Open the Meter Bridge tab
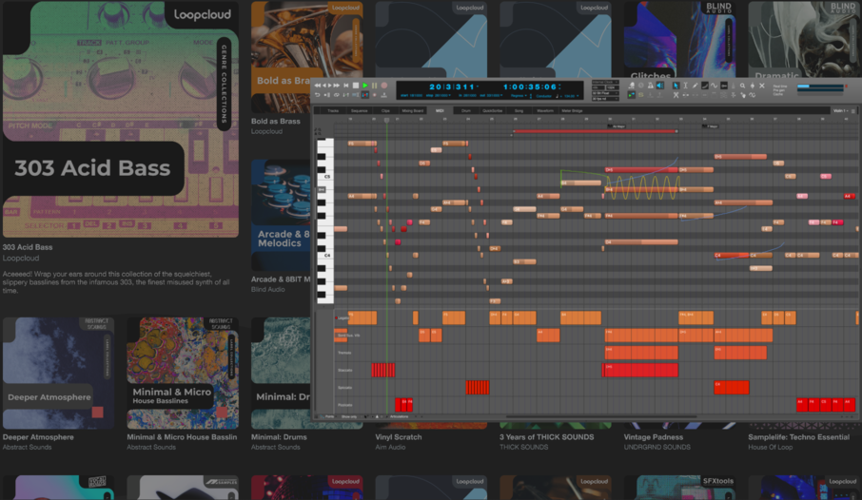862x500 pixels. [x=572, y=110]
